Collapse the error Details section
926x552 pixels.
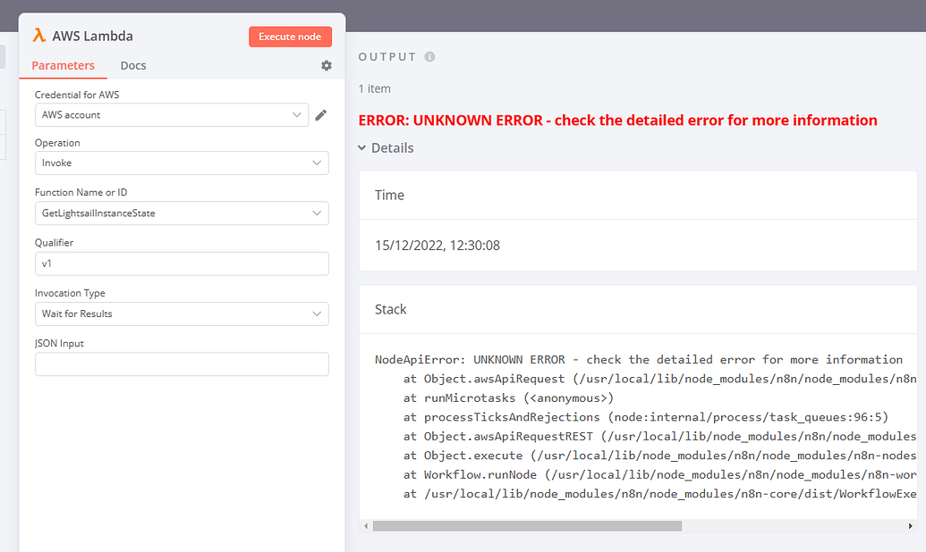386,148
